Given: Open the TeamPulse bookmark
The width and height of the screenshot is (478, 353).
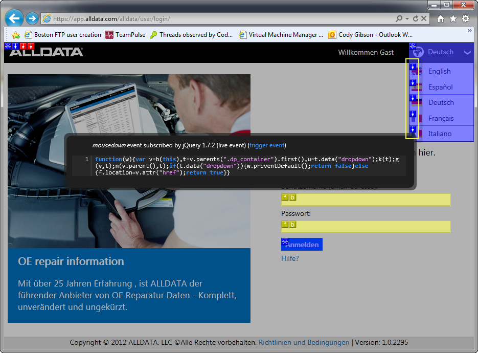Looking at the screenshot, I should (130, 35).
